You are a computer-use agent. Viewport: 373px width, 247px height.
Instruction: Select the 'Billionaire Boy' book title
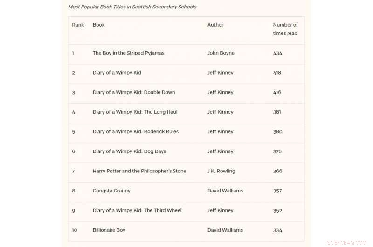[x=109, y=230]
